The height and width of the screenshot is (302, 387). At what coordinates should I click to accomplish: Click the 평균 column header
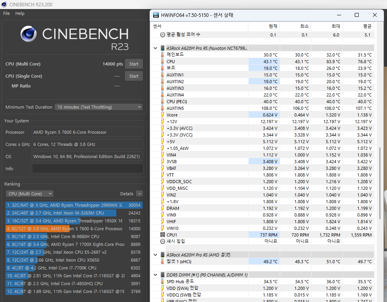click(358, 26)
